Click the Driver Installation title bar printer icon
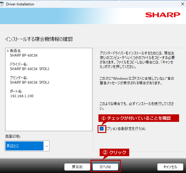Image resolution: width=186 pixels, height=173 pixels. [2, 4]
